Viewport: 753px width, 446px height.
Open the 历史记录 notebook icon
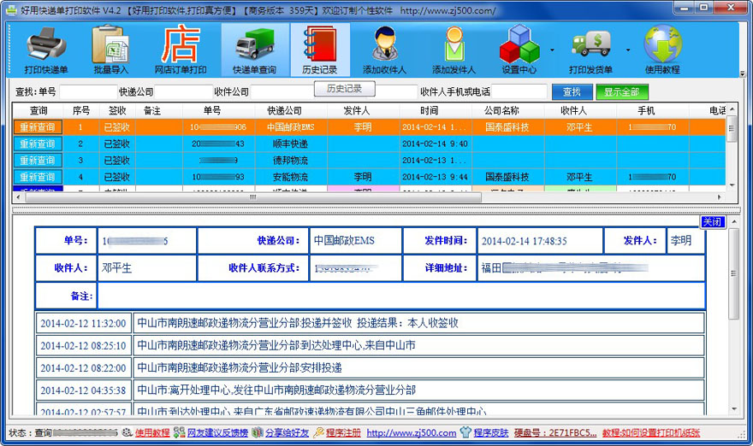point(320,50)
